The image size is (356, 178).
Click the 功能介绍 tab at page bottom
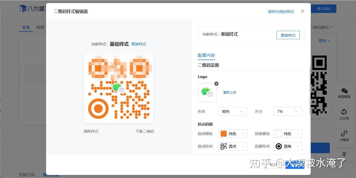tap(27, 175)
